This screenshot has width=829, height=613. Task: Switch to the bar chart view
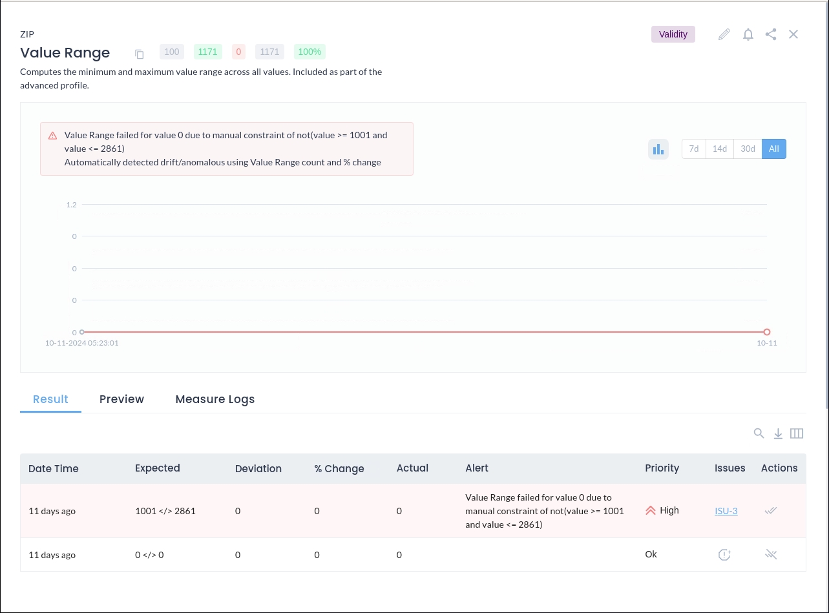tap(658, 149)
